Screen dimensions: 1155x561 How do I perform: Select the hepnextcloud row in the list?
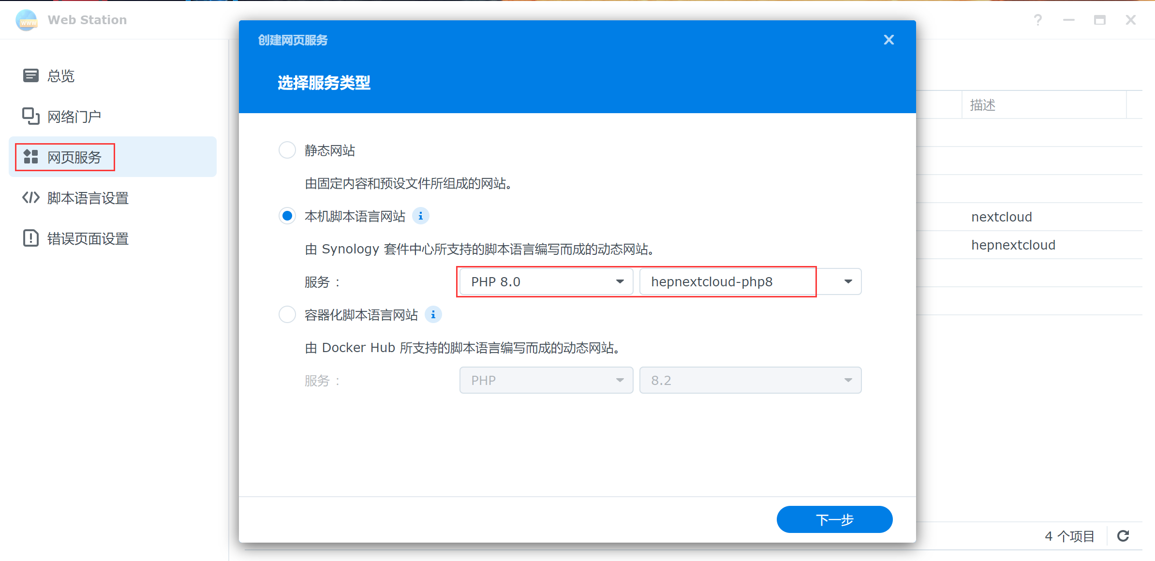pyautogui.click(x=1013, y=245)
